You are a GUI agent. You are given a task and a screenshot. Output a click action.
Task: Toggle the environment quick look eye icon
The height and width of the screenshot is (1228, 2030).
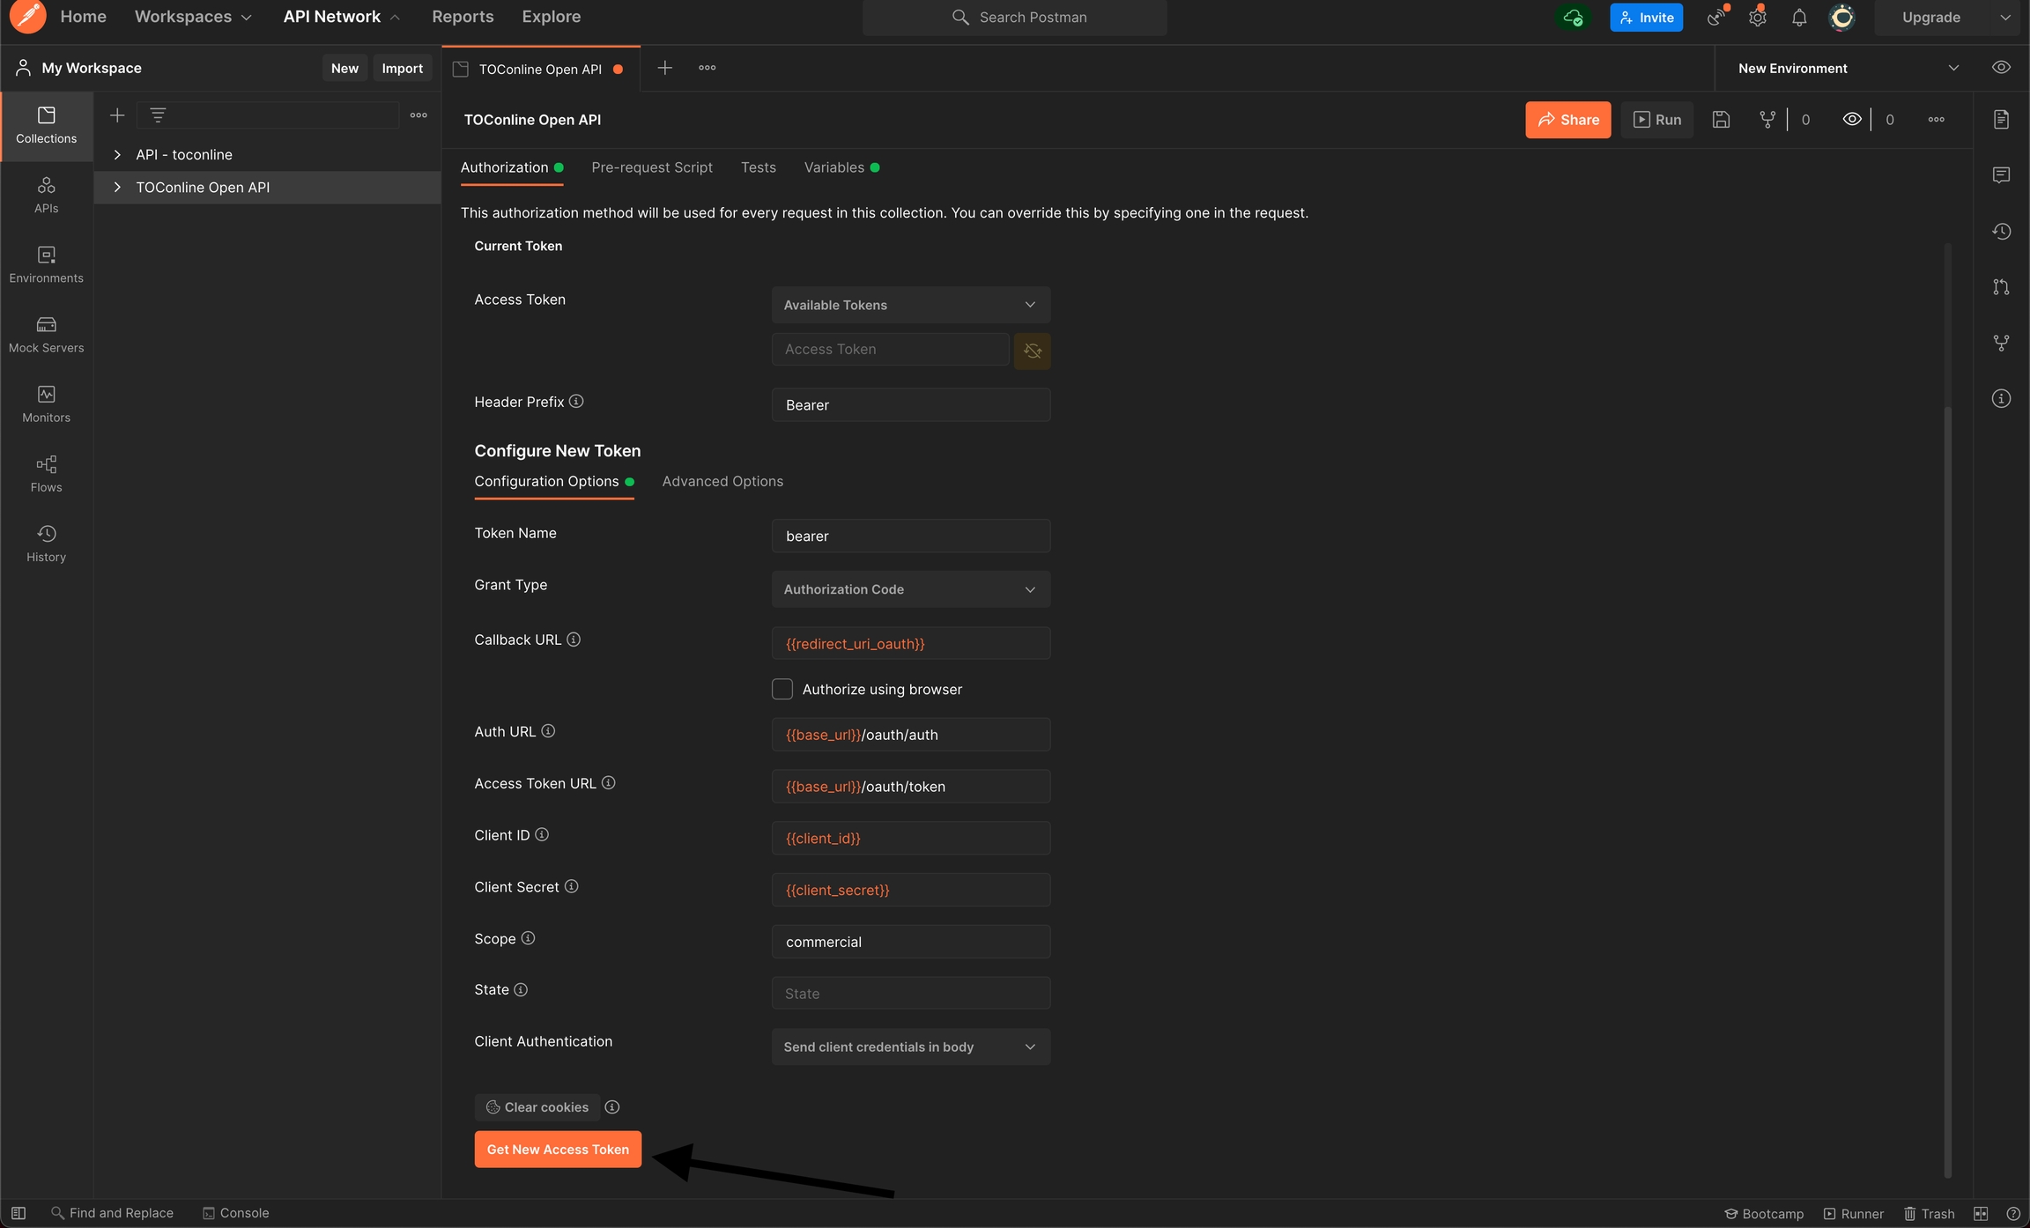click(2001, 68)
